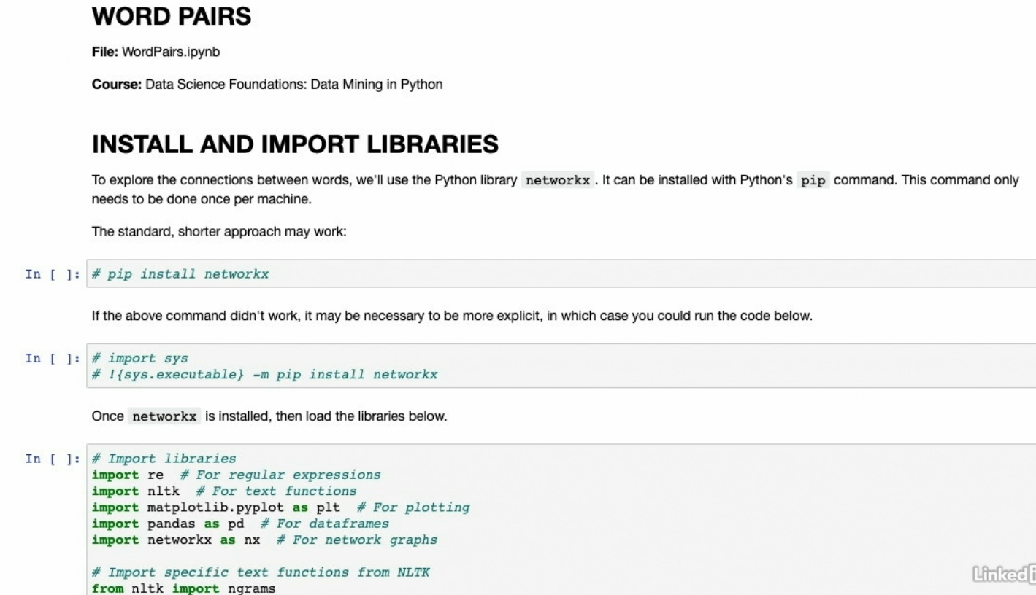
Task: Place cursor on the import sys line
Action: 147,358
